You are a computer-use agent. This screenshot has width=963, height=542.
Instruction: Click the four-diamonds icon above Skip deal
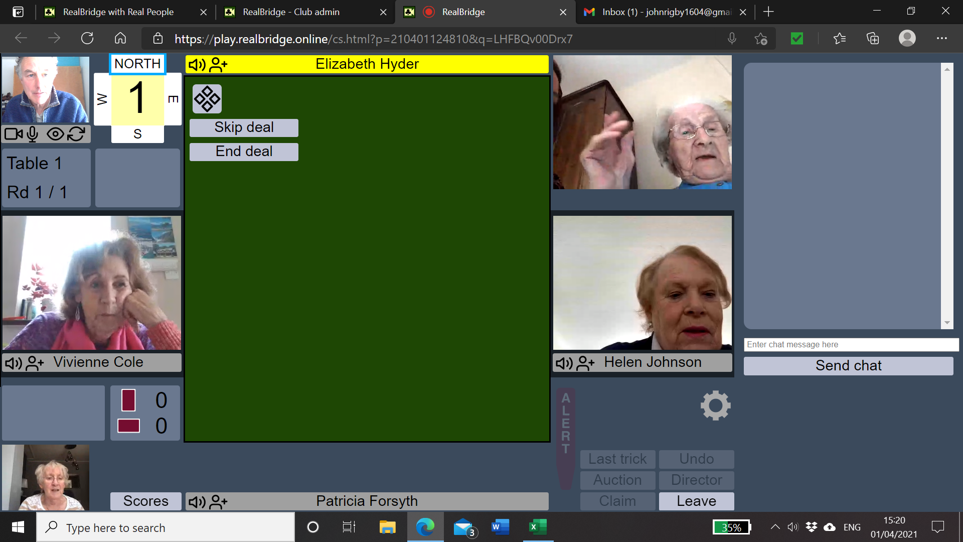tap(207, 99)
